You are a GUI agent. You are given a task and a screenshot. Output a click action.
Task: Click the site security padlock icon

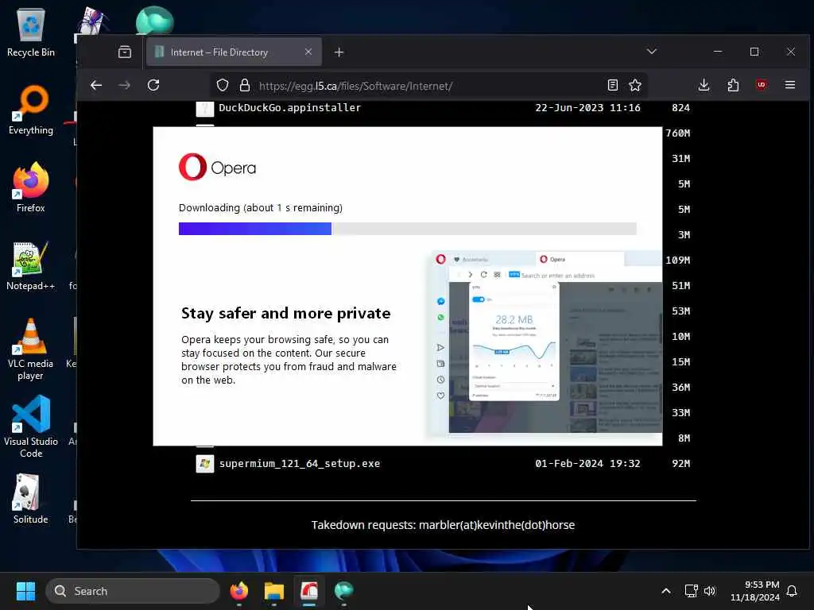tap(245, 86)
